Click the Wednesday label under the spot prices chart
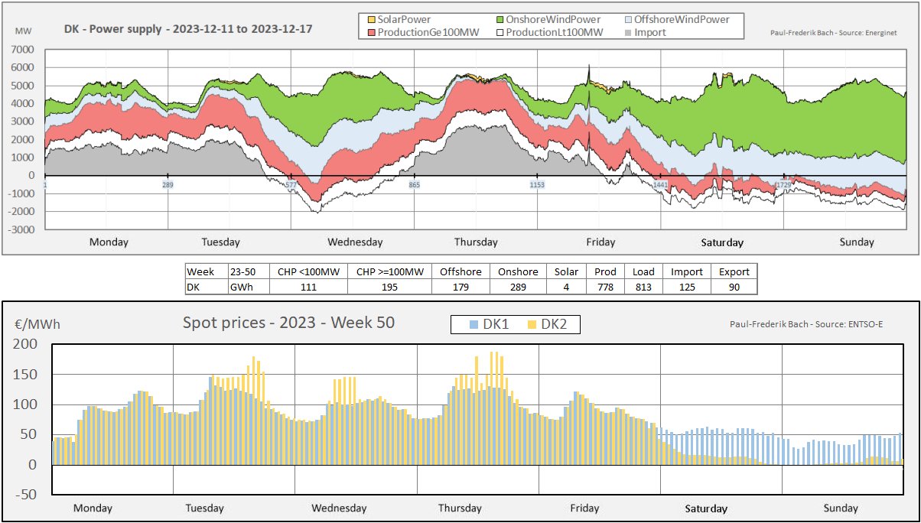The width and height of the screenshot is (921, 523). point(339,508)
